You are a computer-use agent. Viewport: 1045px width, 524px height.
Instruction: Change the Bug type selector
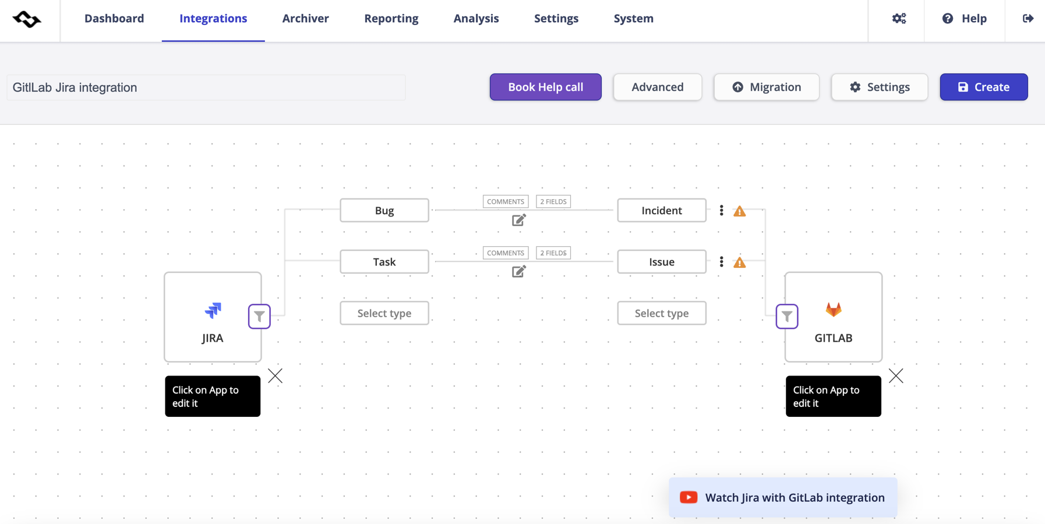click(x=384, y=210)
